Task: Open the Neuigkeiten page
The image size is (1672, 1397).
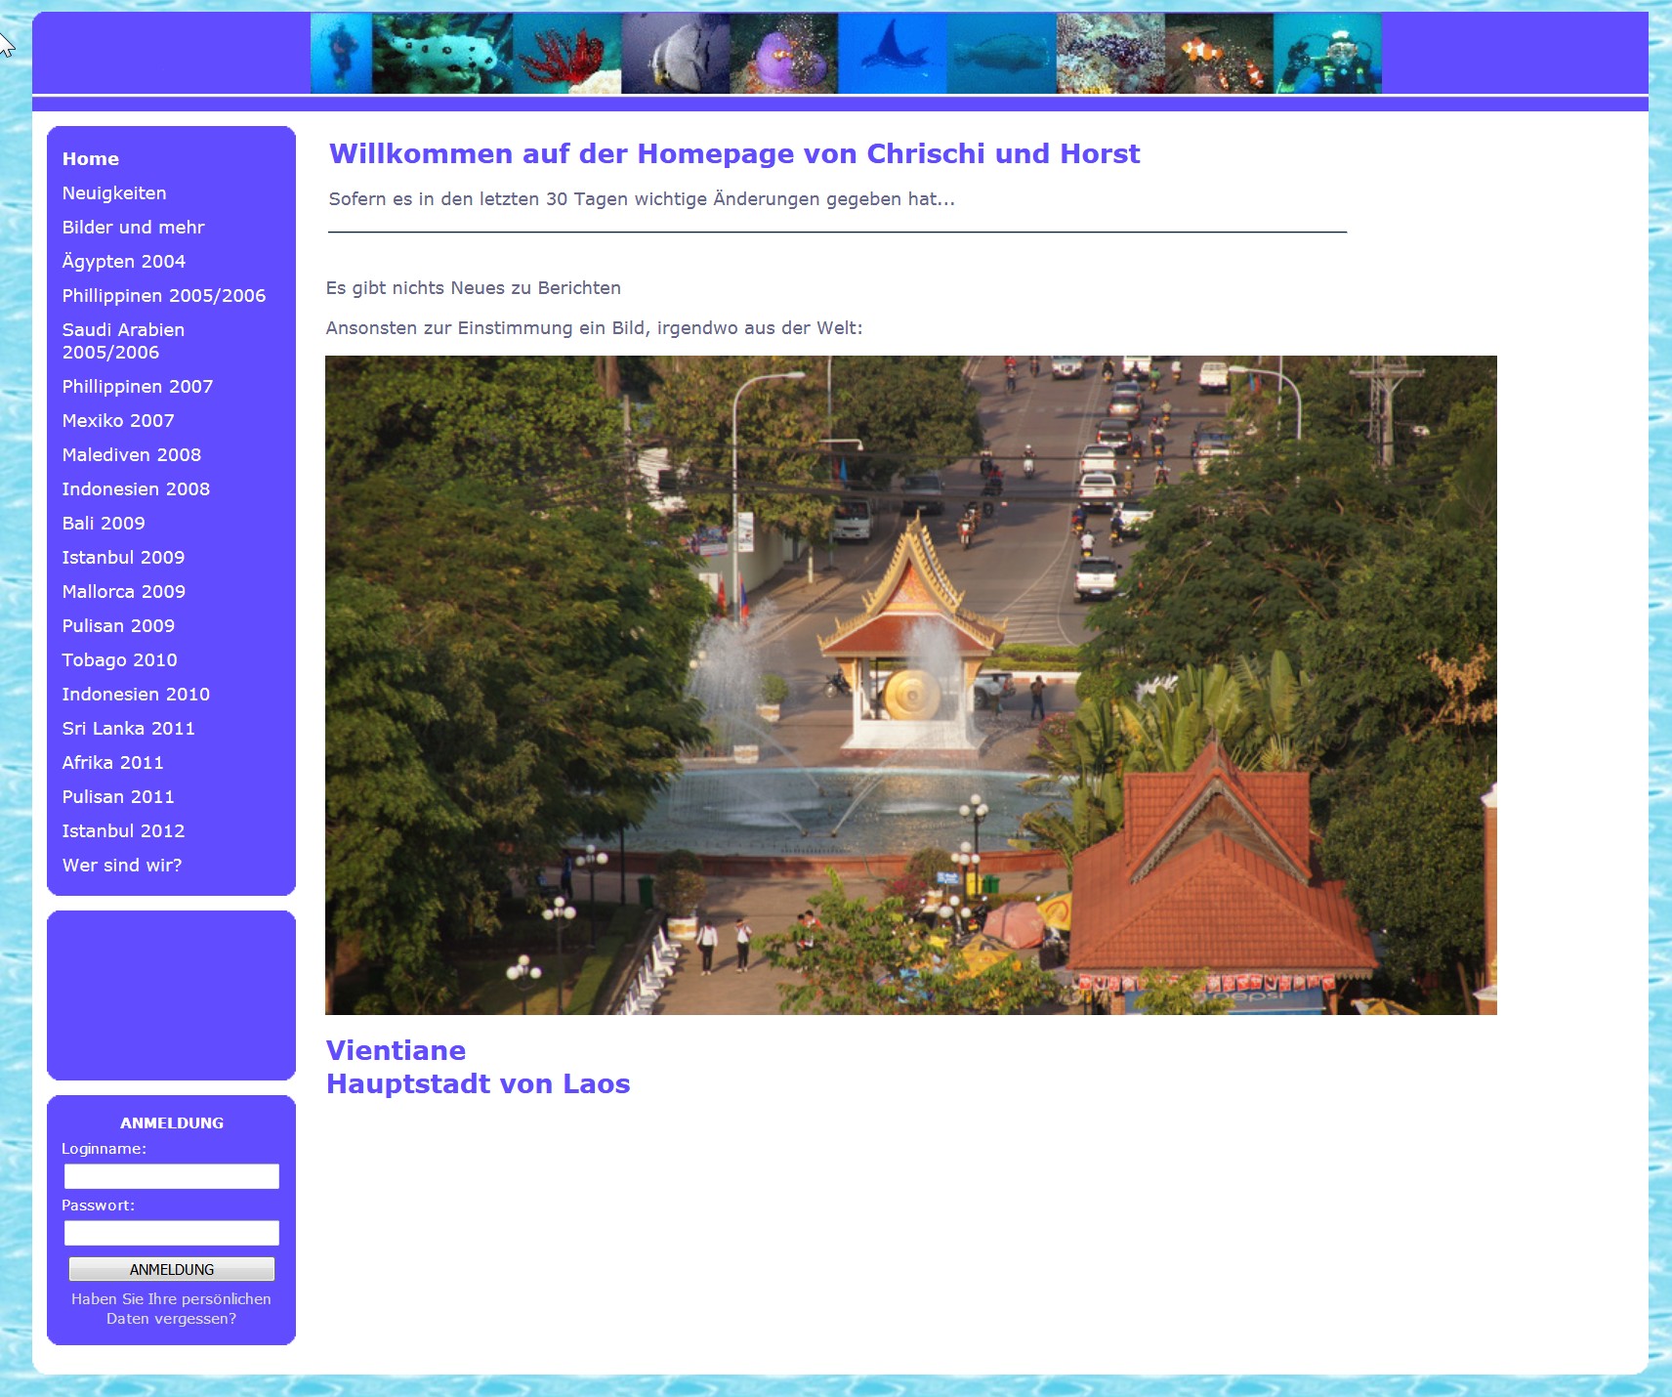Action: (114, 193)
